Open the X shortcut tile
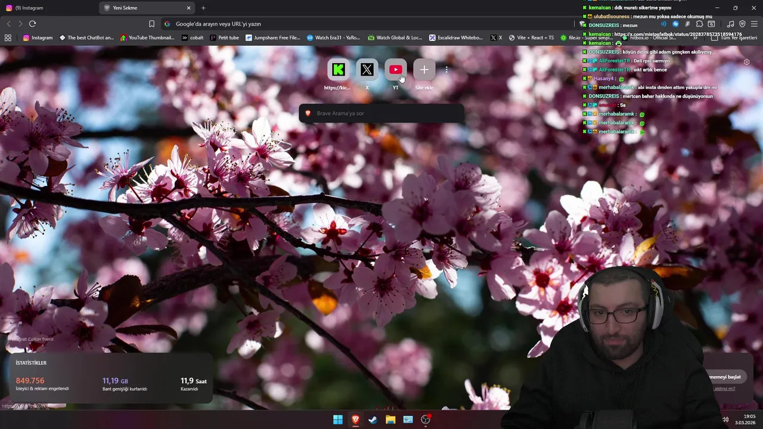 coord(367,70)
